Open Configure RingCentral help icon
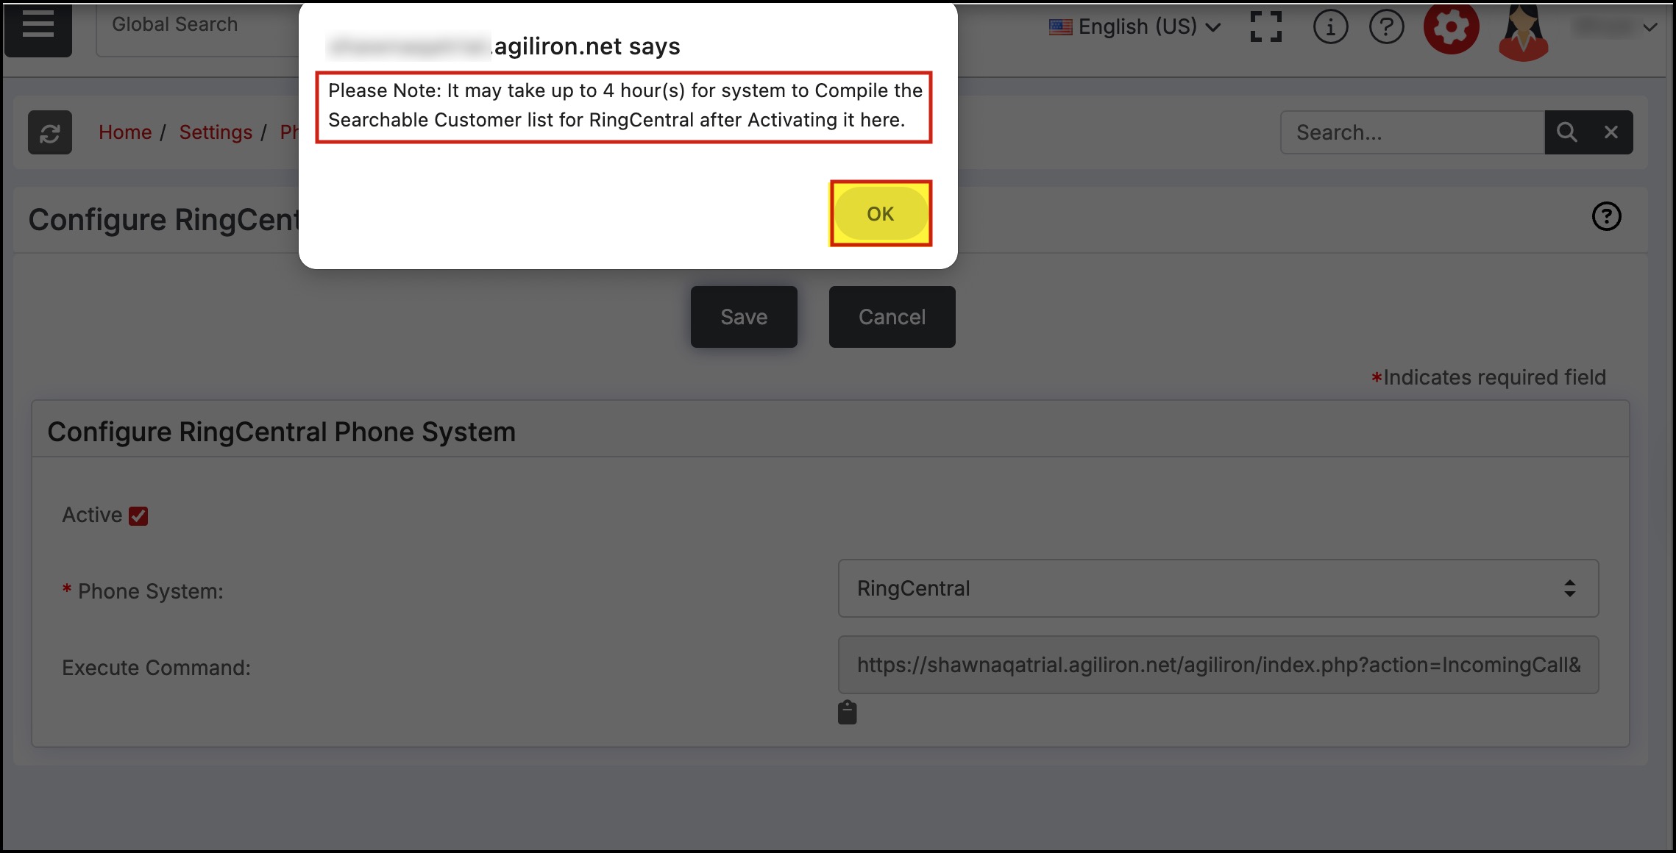This screenshot has width=1676, height=853. click(x=1606, y=216)
